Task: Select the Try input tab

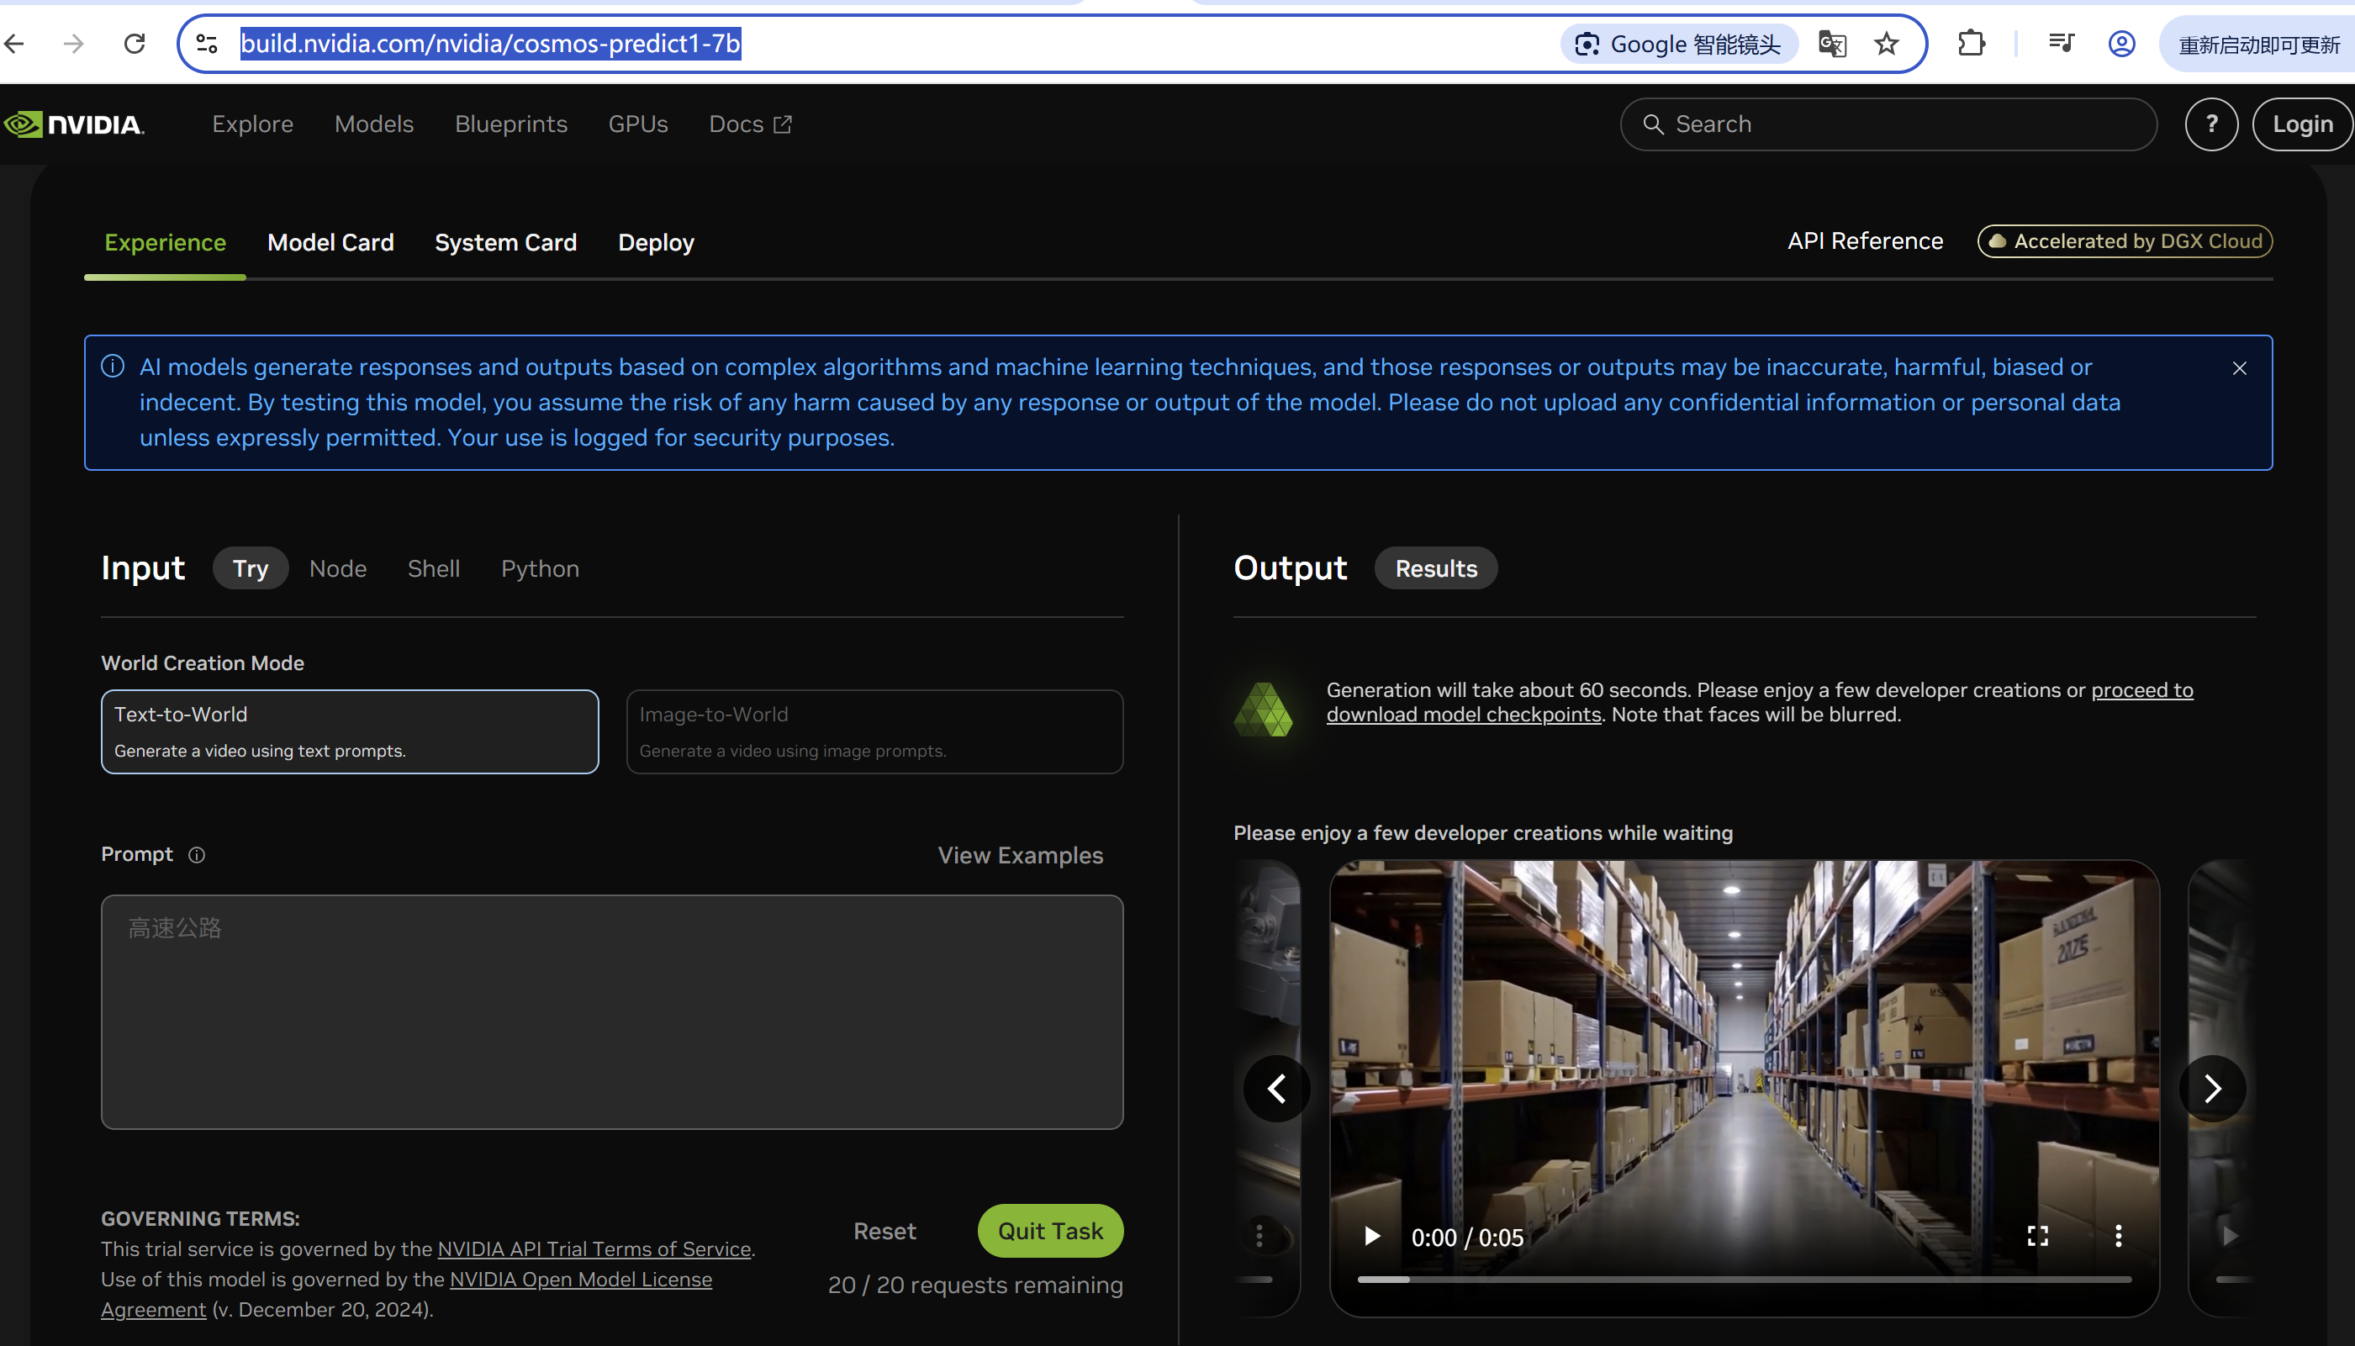Action: [251, 567]
